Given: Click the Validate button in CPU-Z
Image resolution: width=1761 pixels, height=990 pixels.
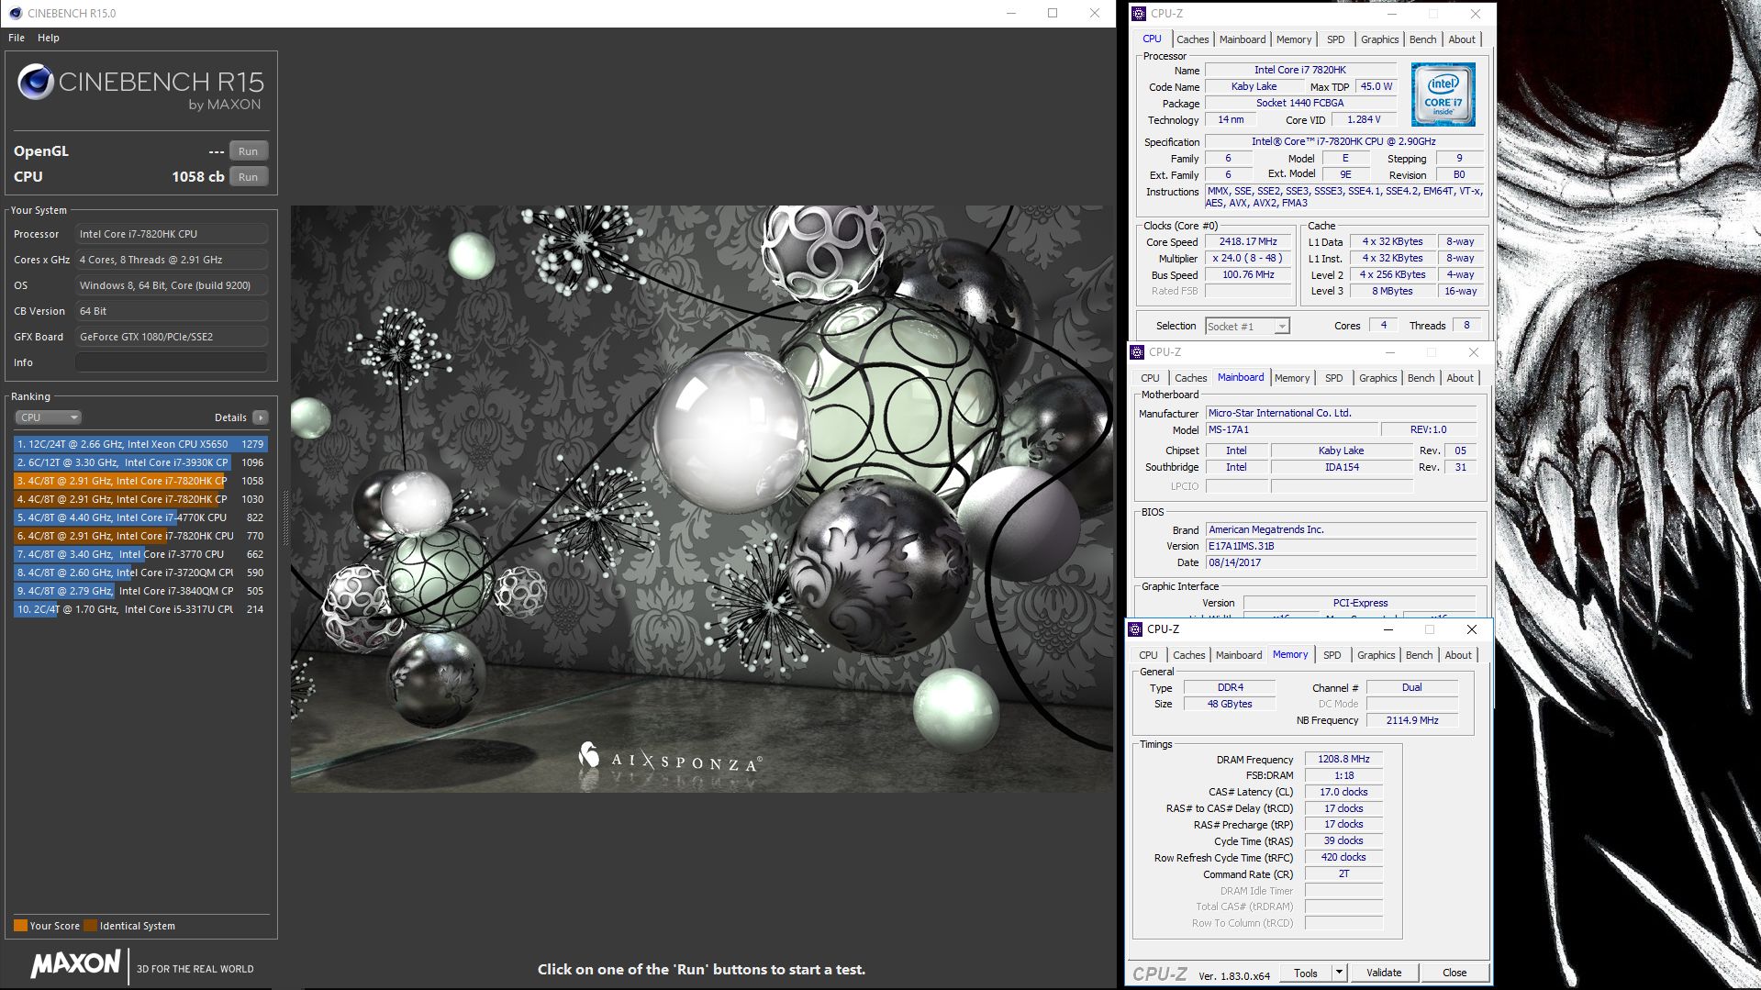Looking at the screenshot, I should (x=1384, y=973).
